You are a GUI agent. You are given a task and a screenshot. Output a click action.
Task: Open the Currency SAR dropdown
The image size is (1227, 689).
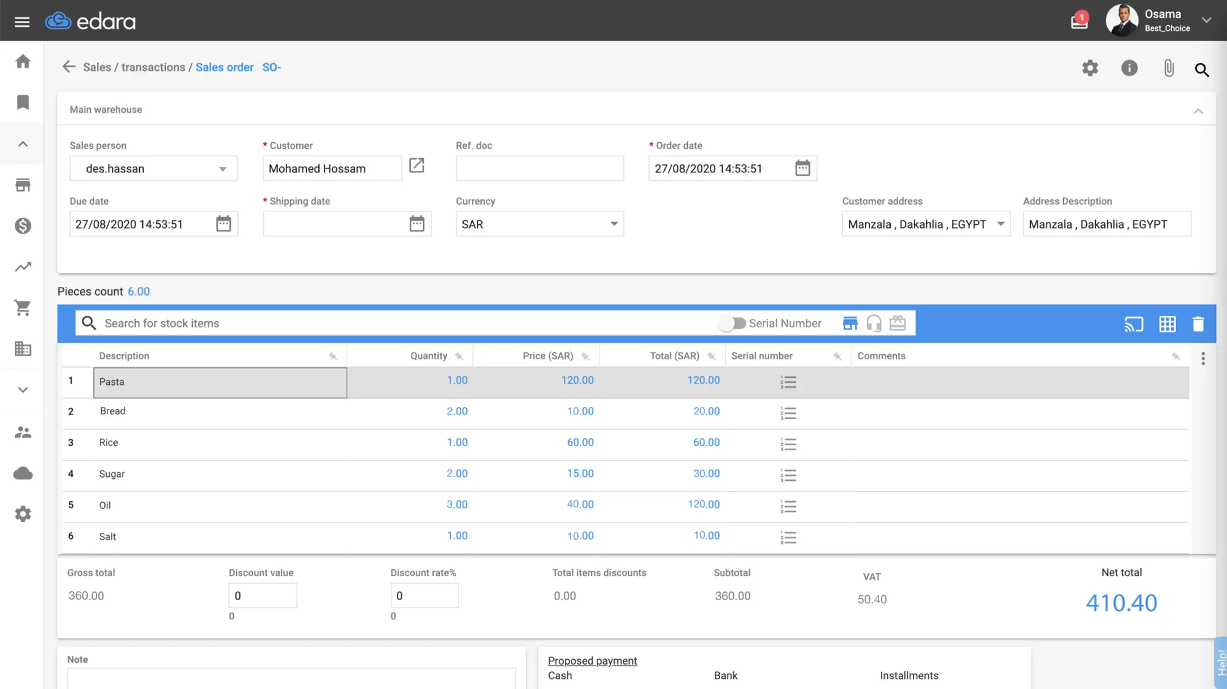[613, 224]
